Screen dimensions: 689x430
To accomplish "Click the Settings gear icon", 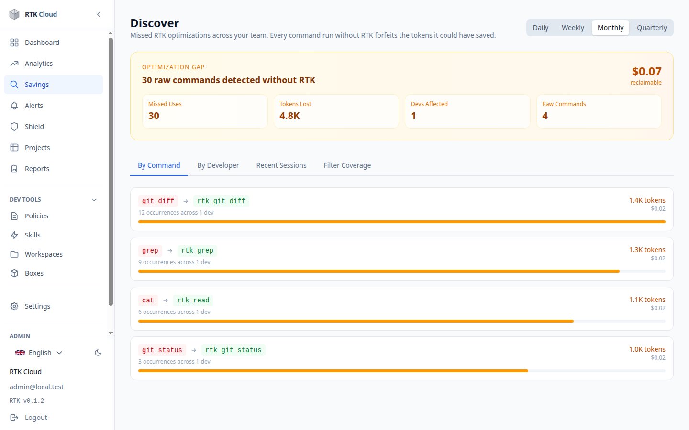I will (x=14, y=306).
